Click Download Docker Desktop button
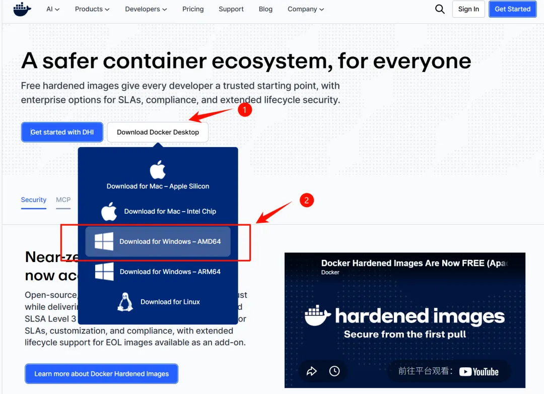 (x=158, y=133)
